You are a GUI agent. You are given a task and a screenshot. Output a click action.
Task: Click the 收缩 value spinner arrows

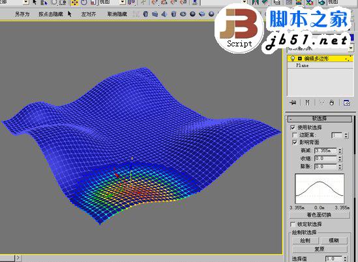pos(340,159)
